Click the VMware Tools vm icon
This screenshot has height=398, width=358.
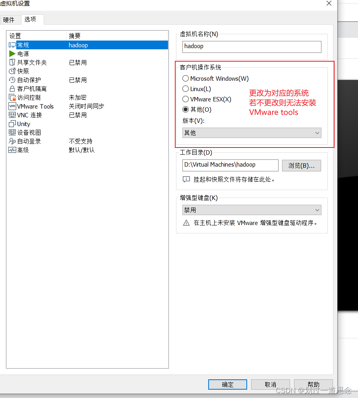[x=12, y=106]
